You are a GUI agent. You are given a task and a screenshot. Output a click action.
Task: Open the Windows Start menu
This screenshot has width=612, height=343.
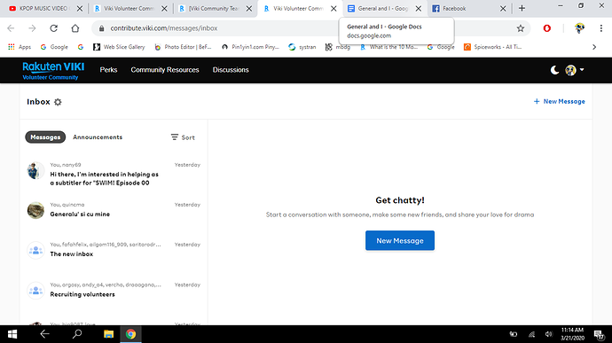pos(12,334)
